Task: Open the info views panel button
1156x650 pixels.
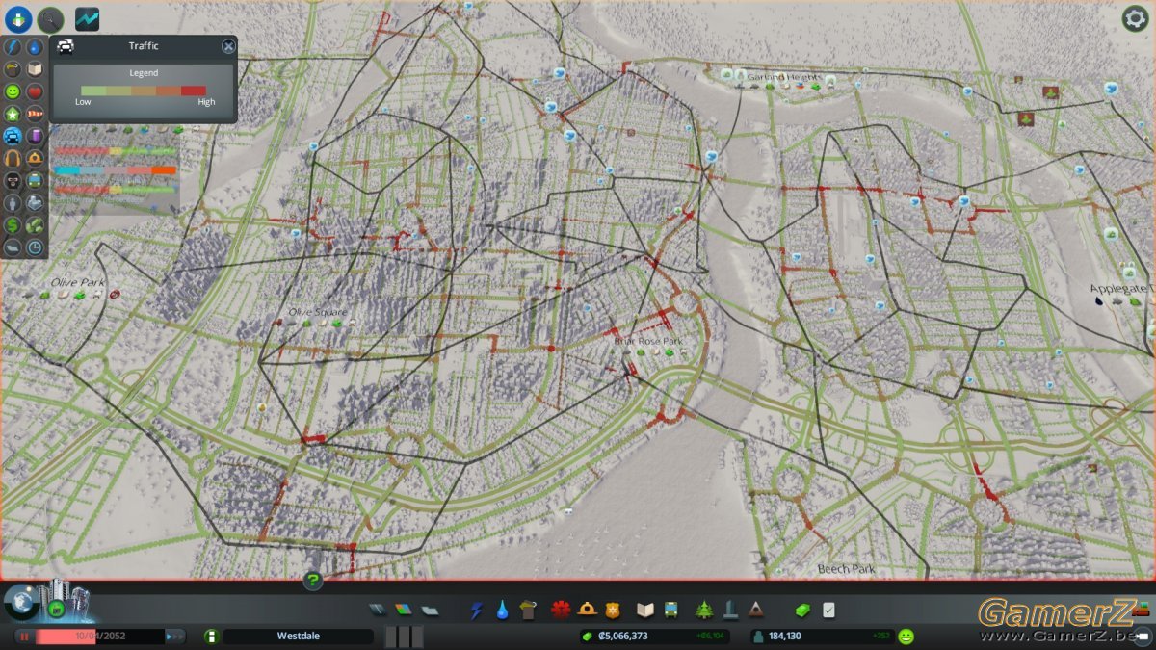Action: coord(18,18)
